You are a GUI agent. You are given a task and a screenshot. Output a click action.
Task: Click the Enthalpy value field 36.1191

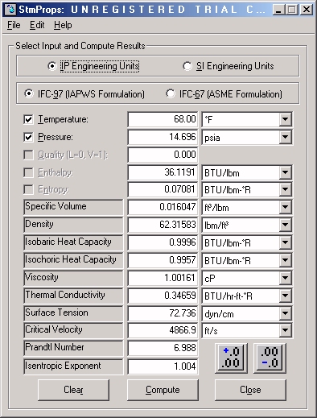163,172
